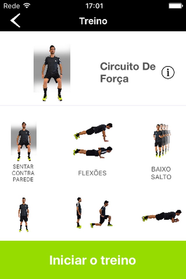The width and height of the screenshot is (186, 279).
Task: Tap the SENTAR CONTRA PAREDE label
Action: click(x=23, y=173)
